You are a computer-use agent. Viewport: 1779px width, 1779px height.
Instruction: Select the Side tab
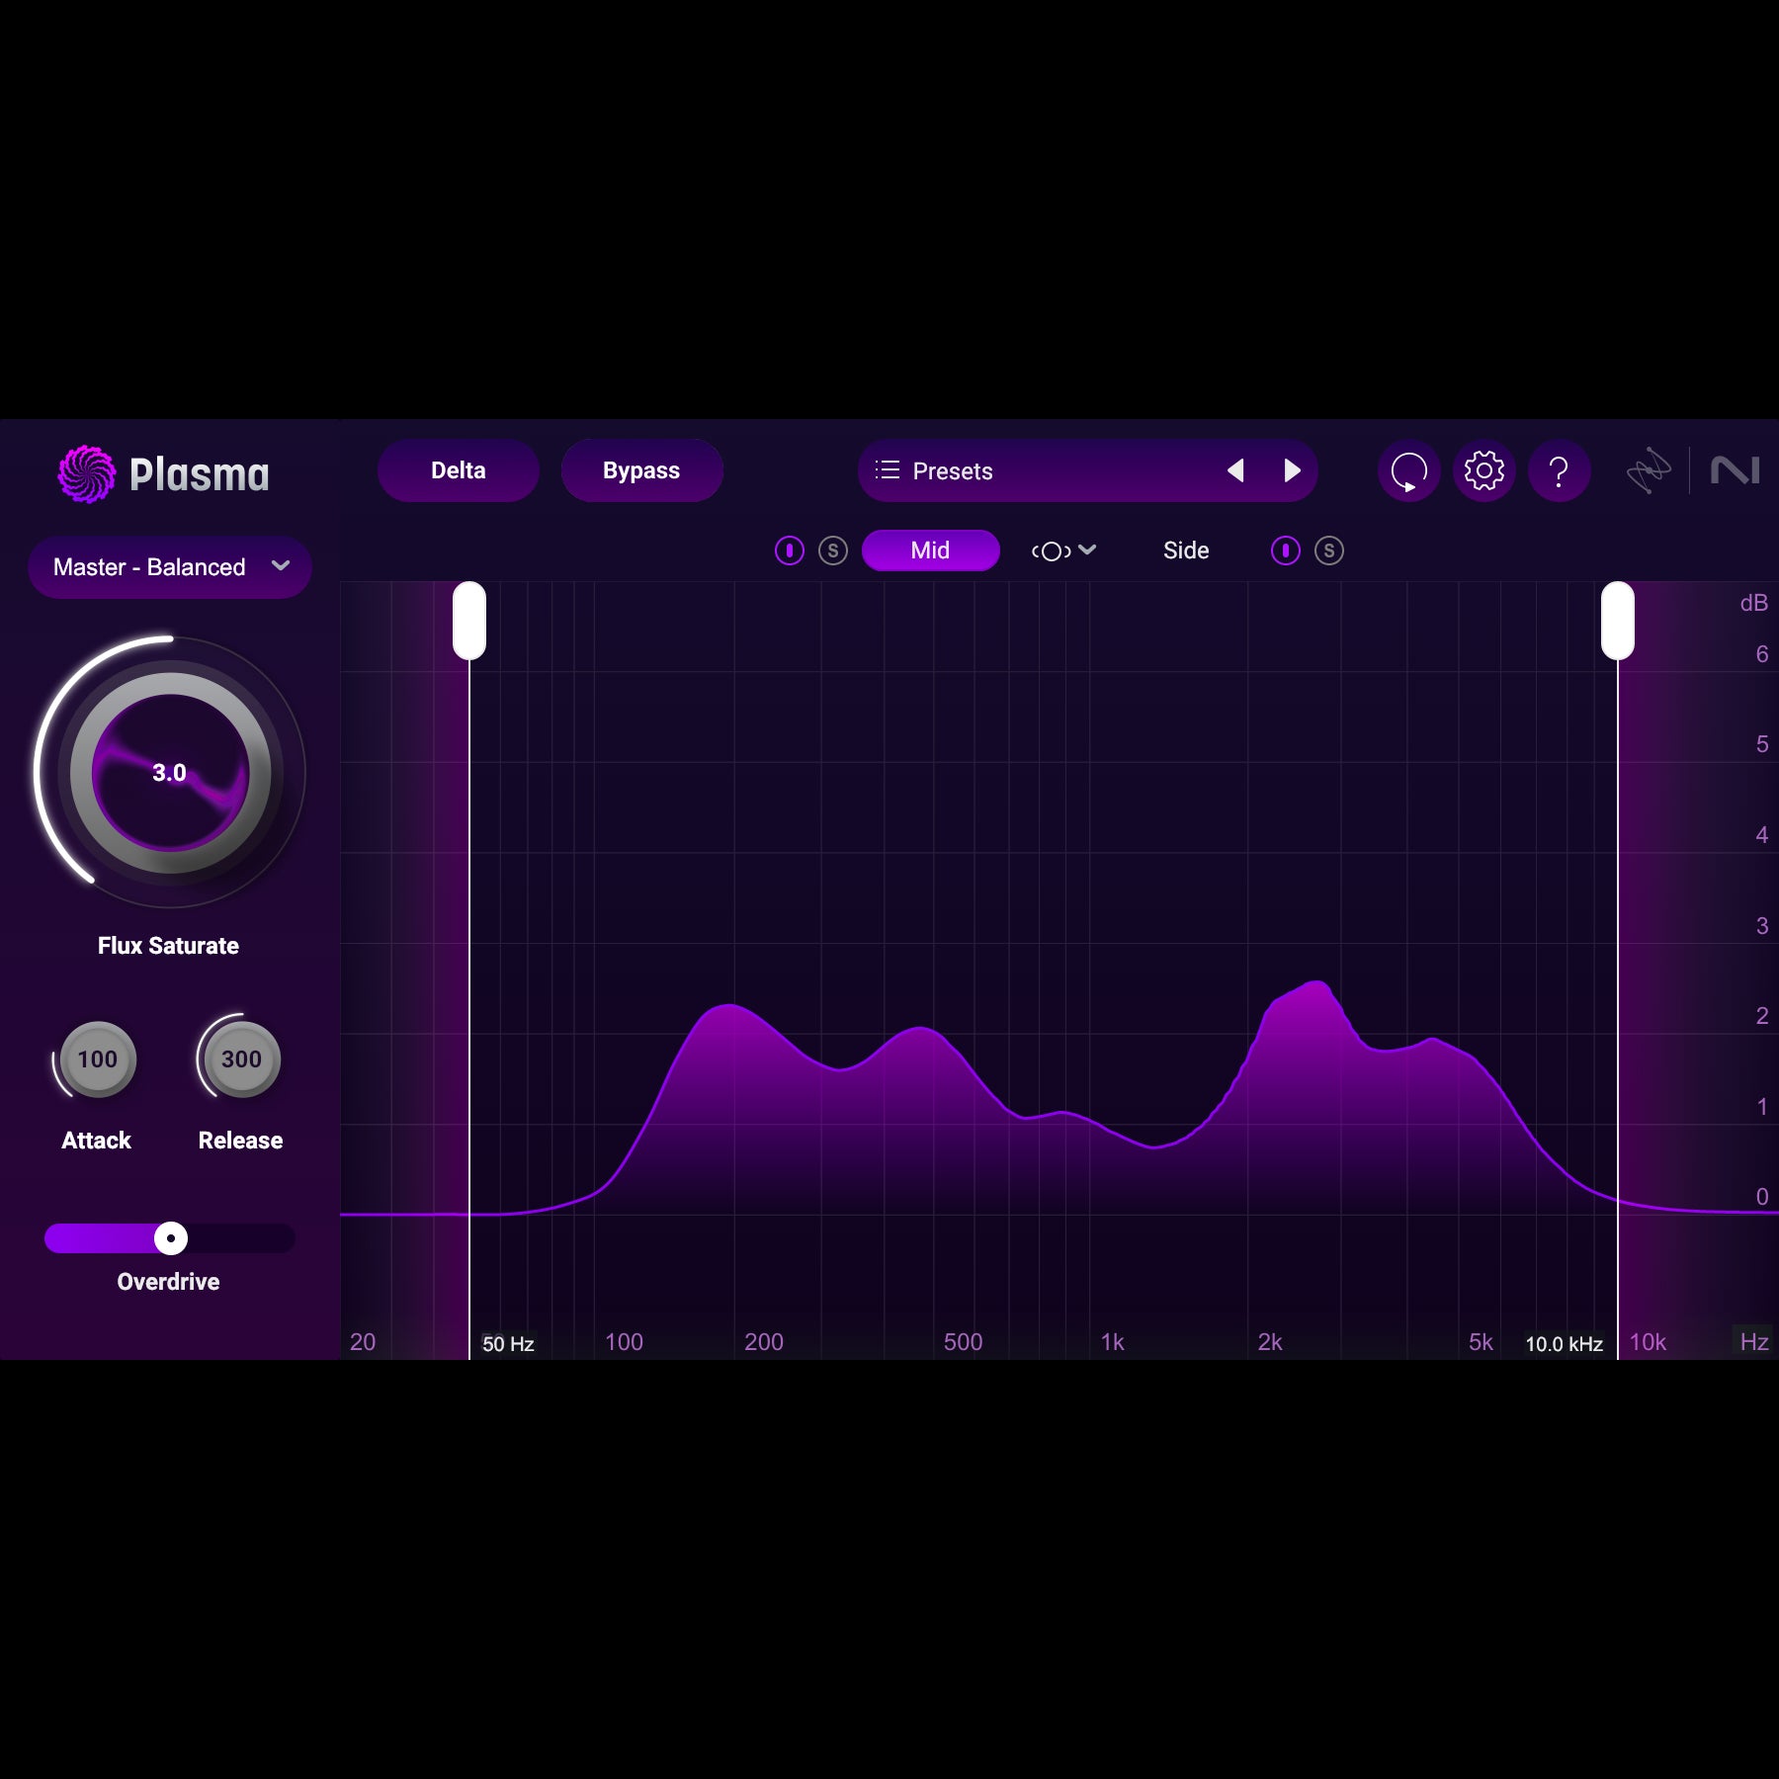(1186, 551)
